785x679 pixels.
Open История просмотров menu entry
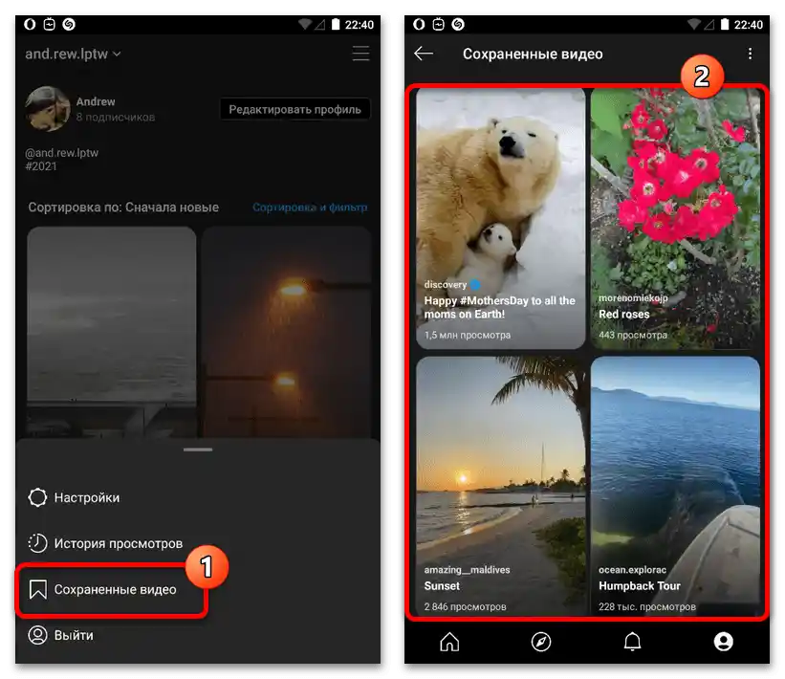(105, 543)
